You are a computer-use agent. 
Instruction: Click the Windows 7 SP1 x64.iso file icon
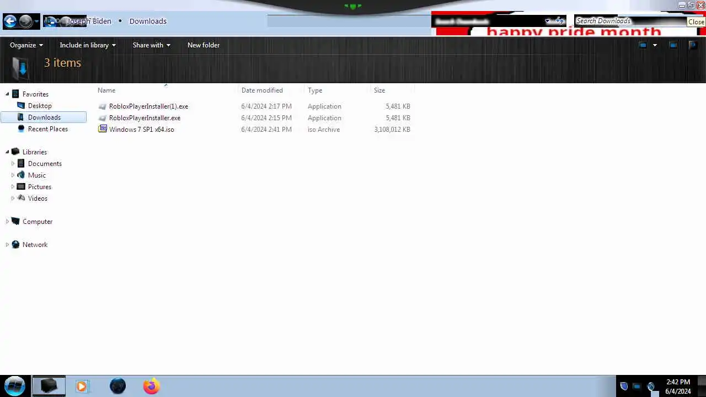click(102, 129)
